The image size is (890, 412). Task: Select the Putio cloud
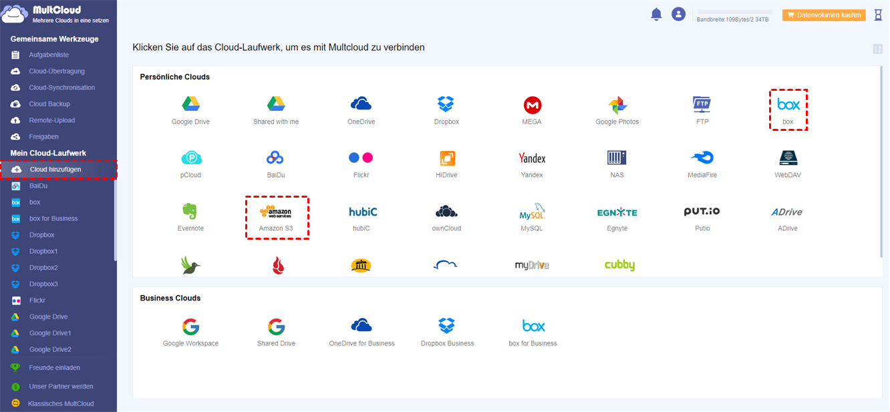pos(702,217)
